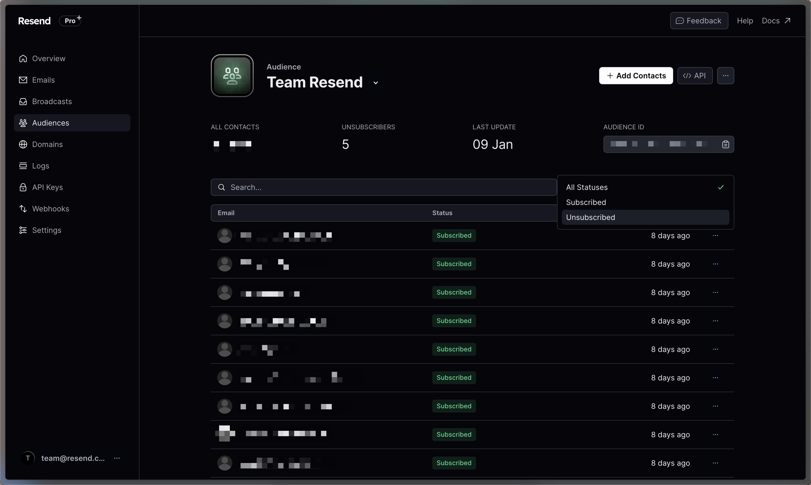Click the UNSUBSCRIBERS count of 5
811x485 pixels.
click(345, 144)
